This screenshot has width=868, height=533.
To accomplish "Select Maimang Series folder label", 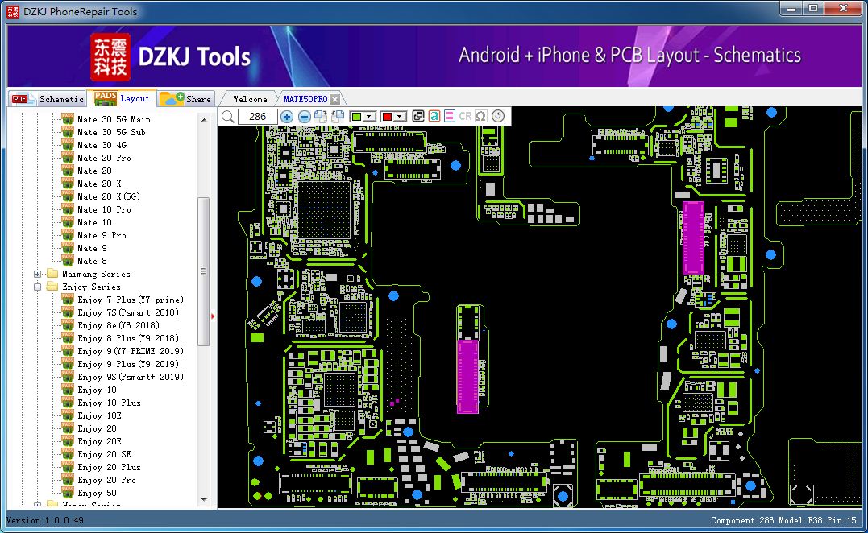I will pyautogui.click(x=97, y=275).
